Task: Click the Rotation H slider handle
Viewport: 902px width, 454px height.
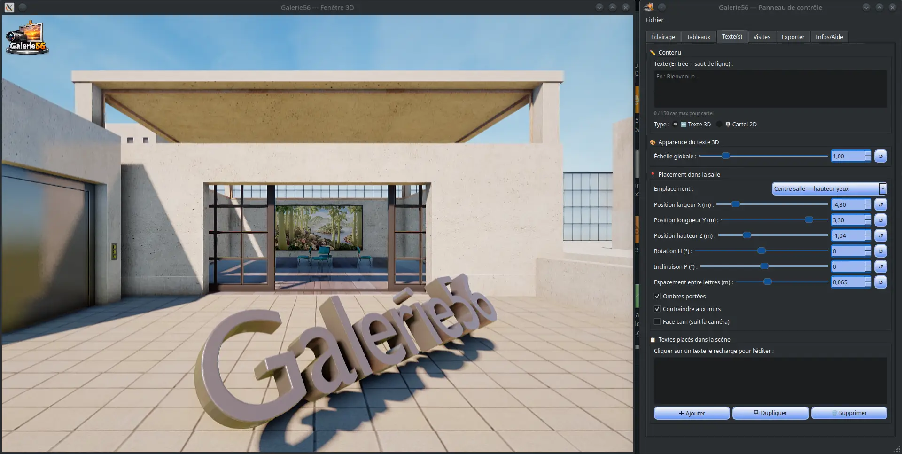Action: (x=762, y=250)
